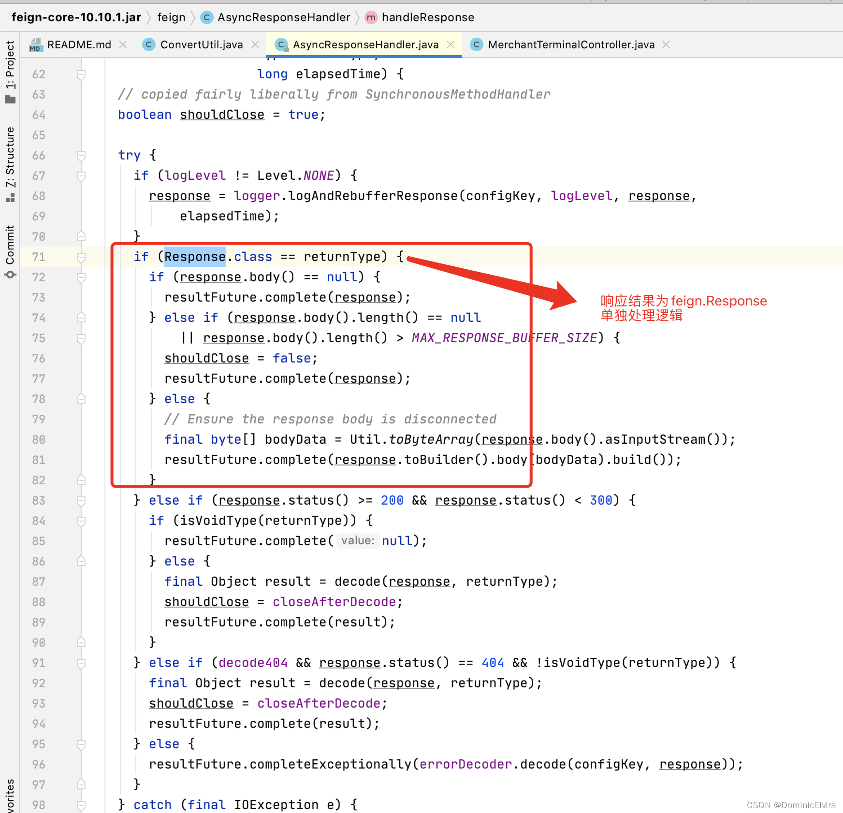Click IOException on line 98

(x=276, y=805)
